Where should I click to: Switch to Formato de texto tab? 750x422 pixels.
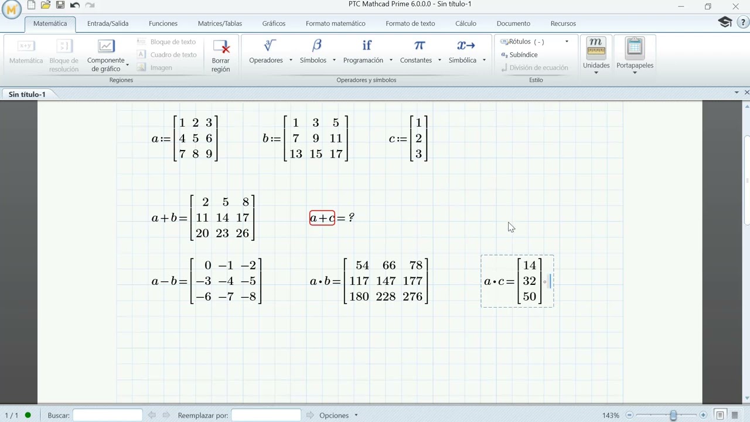(410, 23)
